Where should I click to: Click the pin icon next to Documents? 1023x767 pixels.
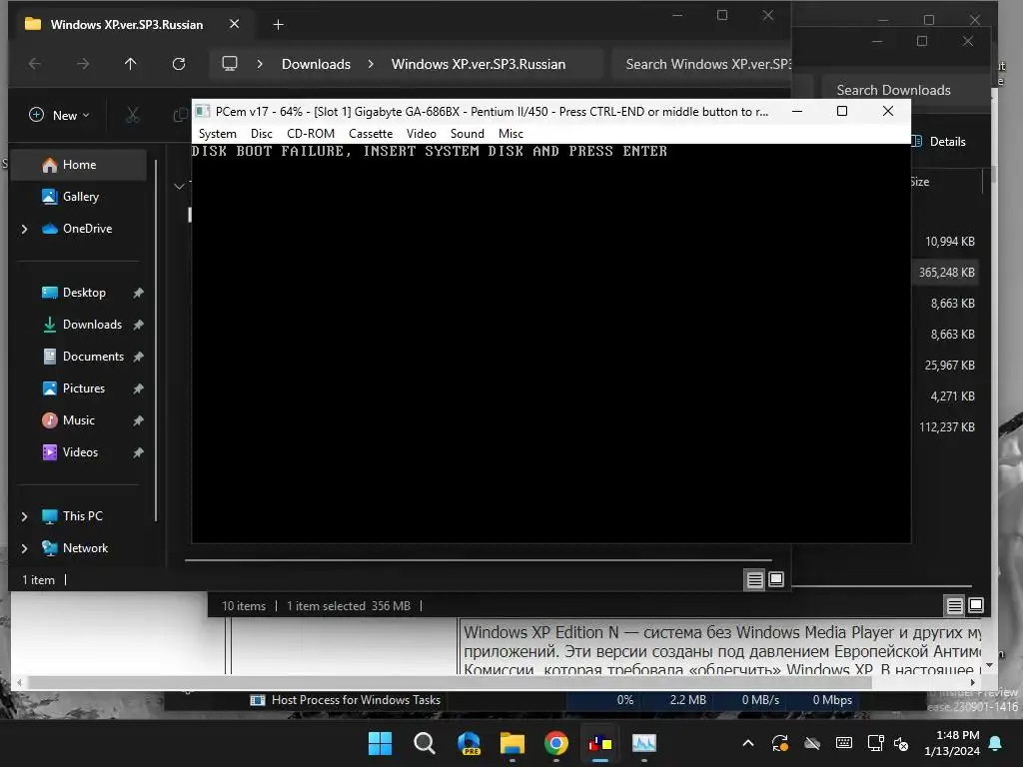coord(138,357)
